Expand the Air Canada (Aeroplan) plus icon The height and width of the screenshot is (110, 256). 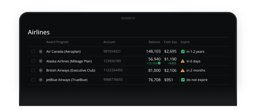(x=41, y=52)
